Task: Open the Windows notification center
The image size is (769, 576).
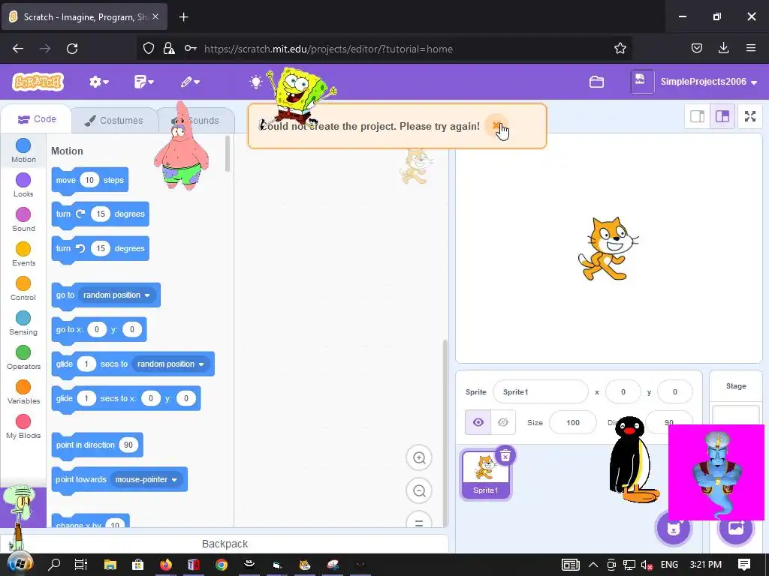Action: coord(744,565)
